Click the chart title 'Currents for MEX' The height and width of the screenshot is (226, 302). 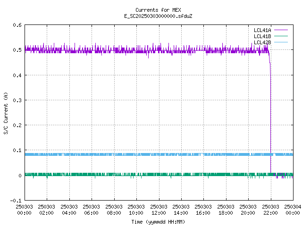(x=158, y=10)
